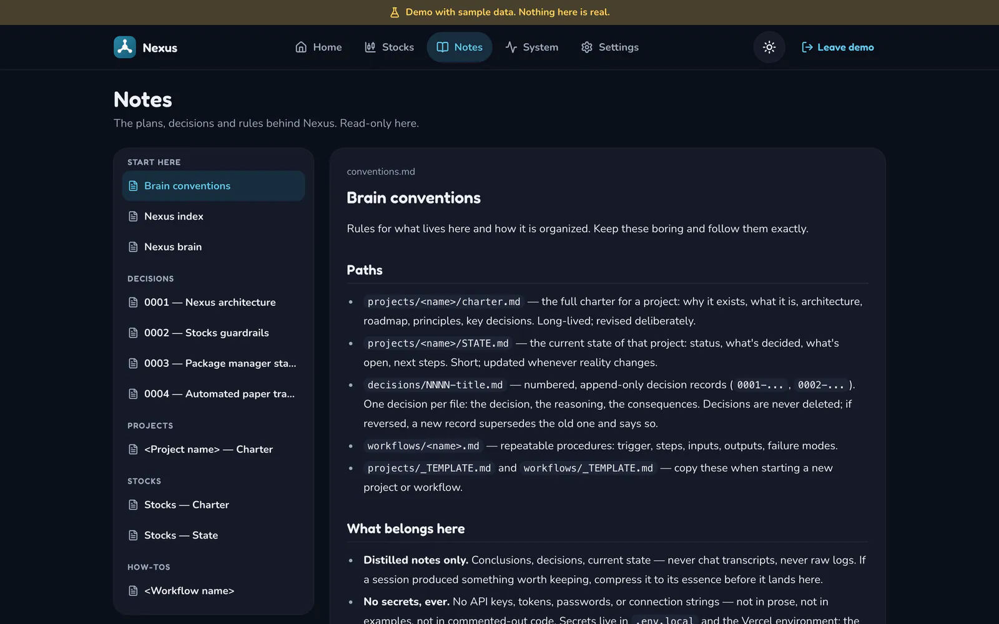The height and width of the screenshot is (624, 999).
Task: Click document icon beside Stocks — Charter
Action: click(133, 505)
